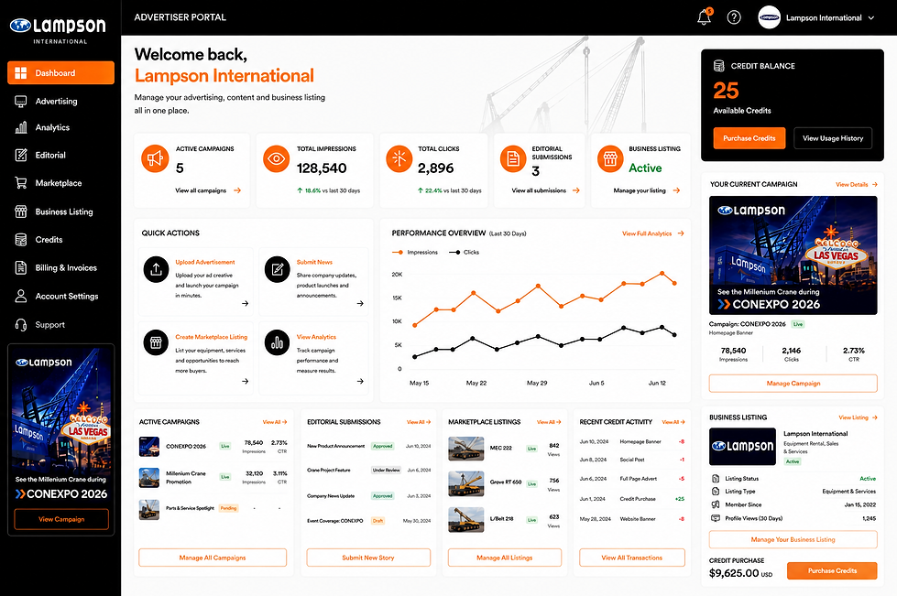Image resolution: width=897 pixels, height=596 pixels.
Task: Open the notifications bell
Action: (705, 17)
